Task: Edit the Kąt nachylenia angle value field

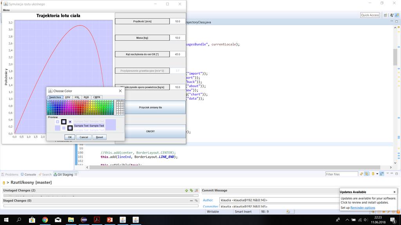Action: point(177,54)
